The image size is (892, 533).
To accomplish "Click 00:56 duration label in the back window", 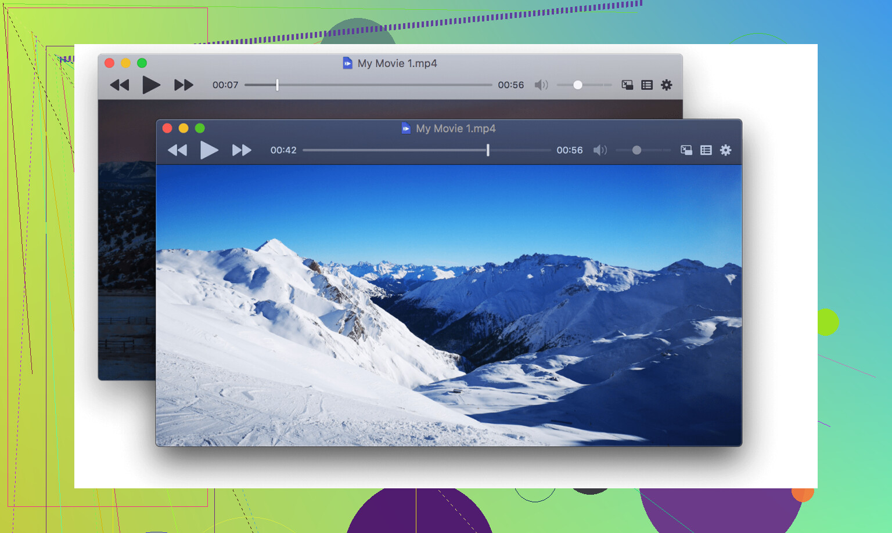I will tap(511, 85).
